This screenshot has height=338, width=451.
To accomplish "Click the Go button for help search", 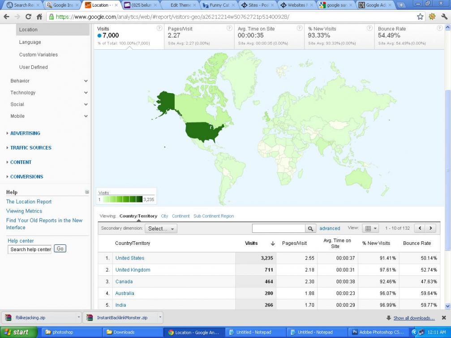I will [x=60, y=248].
